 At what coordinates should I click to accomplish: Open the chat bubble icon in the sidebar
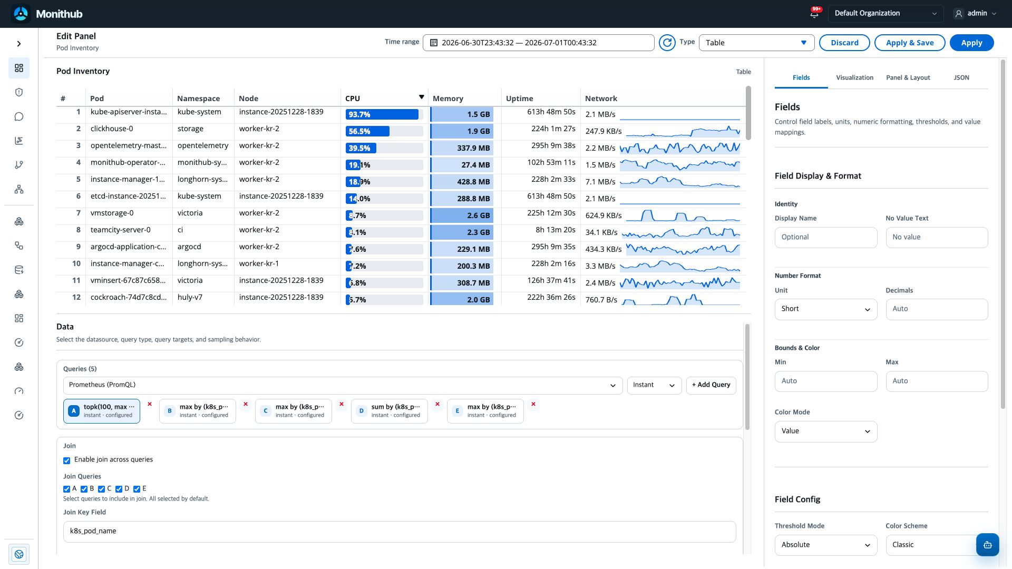coord(19,116)
